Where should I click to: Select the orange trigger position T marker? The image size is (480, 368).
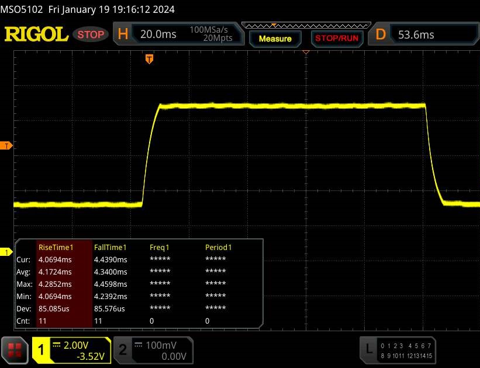point(149,59)
